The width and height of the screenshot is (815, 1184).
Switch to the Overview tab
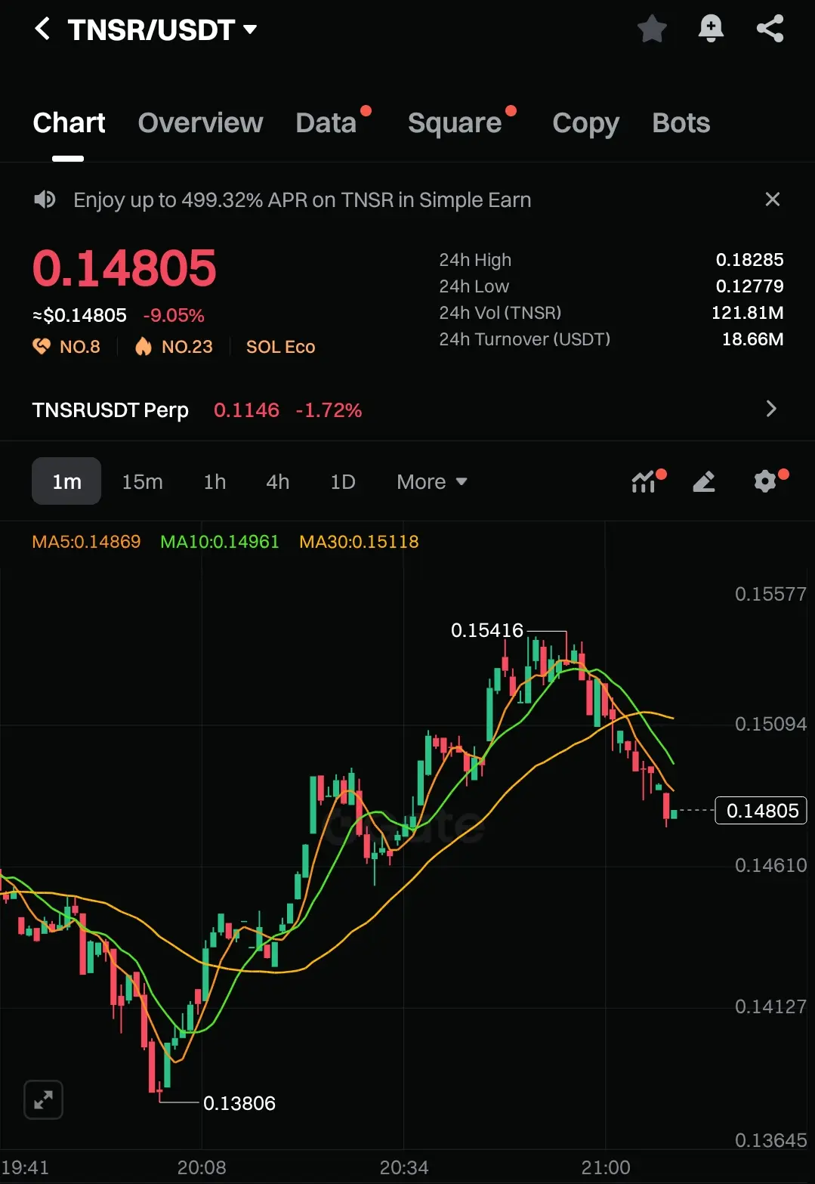pos(200,123)
